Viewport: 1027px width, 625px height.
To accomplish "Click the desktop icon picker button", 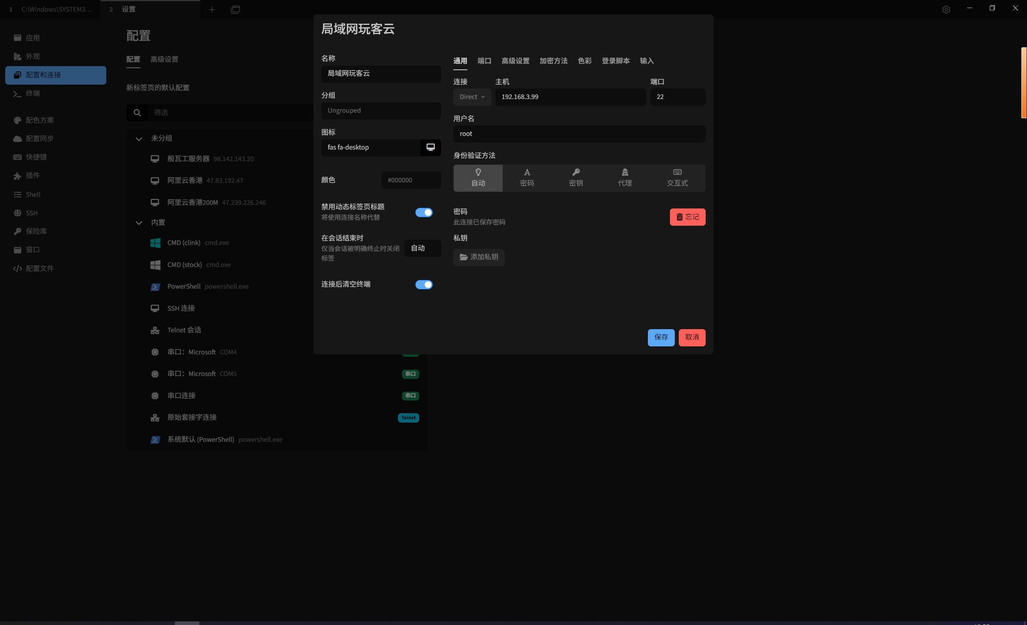I will [430, 148].
